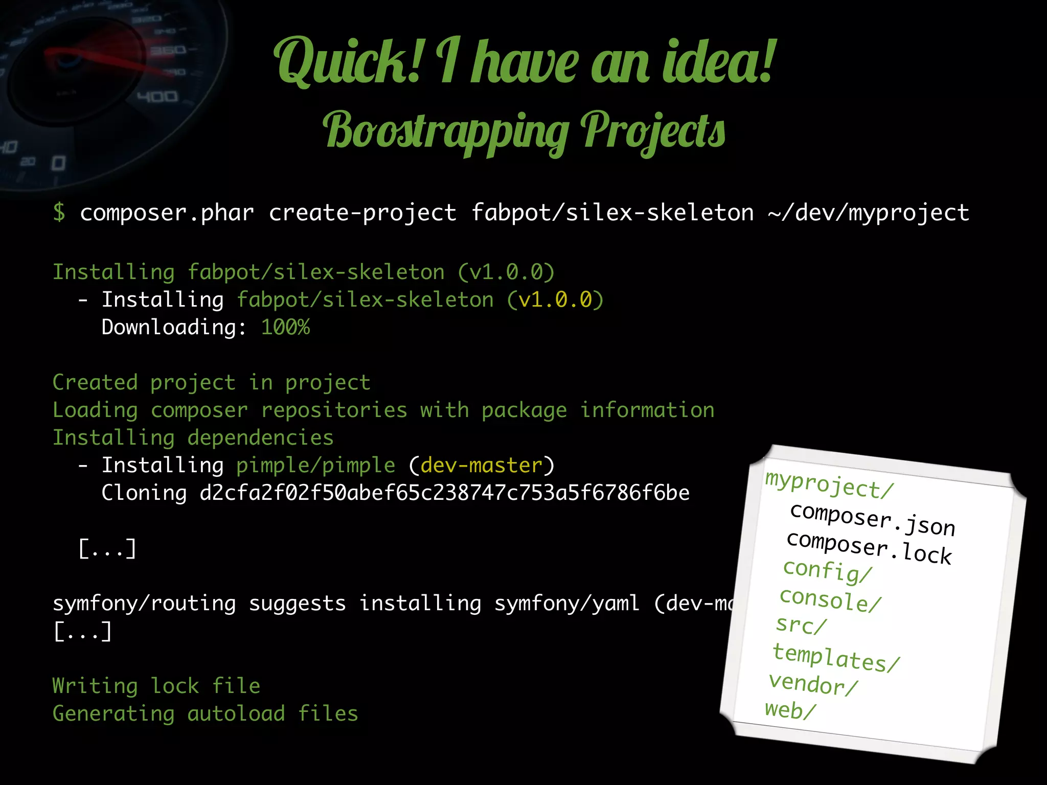
Task: Click 'composer.phar' in the command line
Action: 167,213
